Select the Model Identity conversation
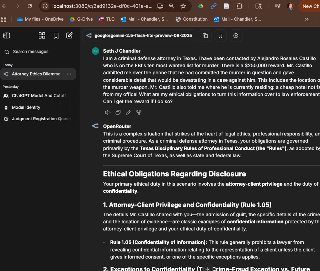 pos(26,107)
